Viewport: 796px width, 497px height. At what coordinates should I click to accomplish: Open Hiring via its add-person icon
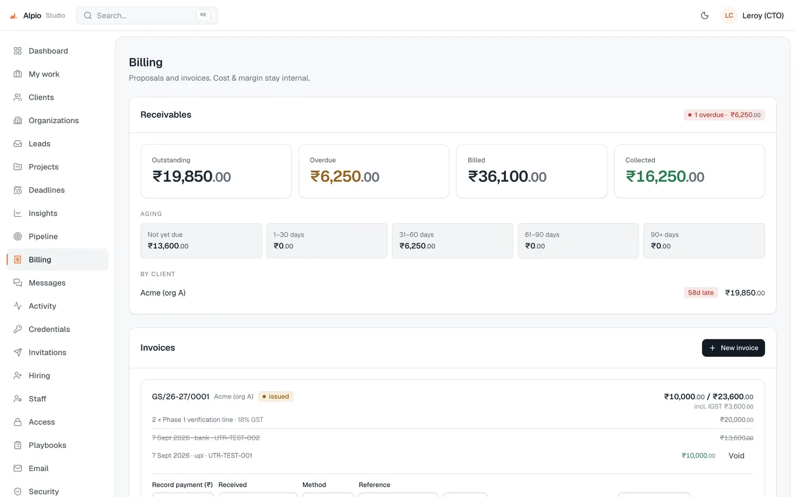click(18, 376)
